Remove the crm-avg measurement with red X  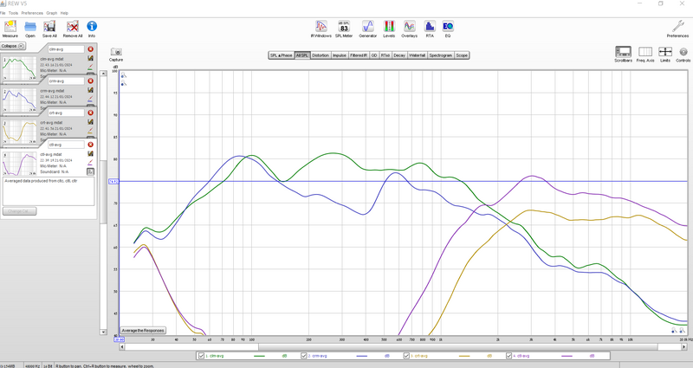point(91,81)
